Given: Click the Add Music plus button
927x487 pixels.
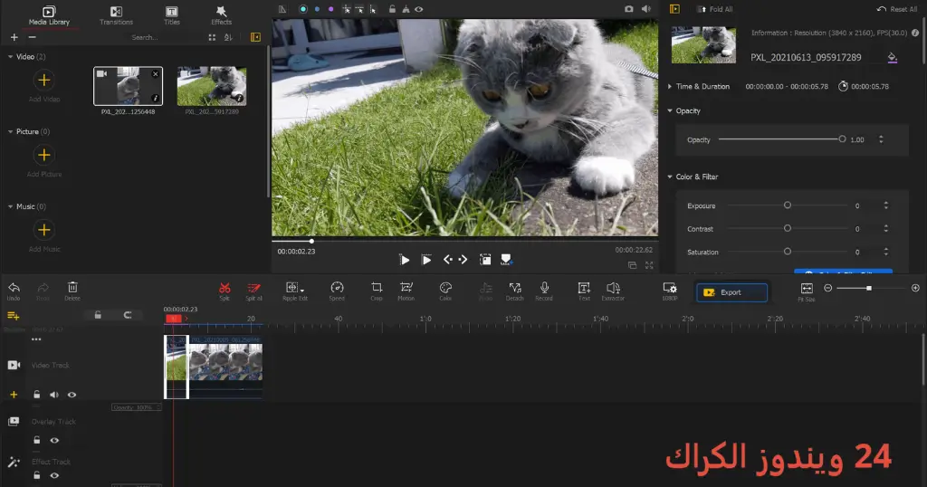Looking at the screenshot, I should click(43, 230).
